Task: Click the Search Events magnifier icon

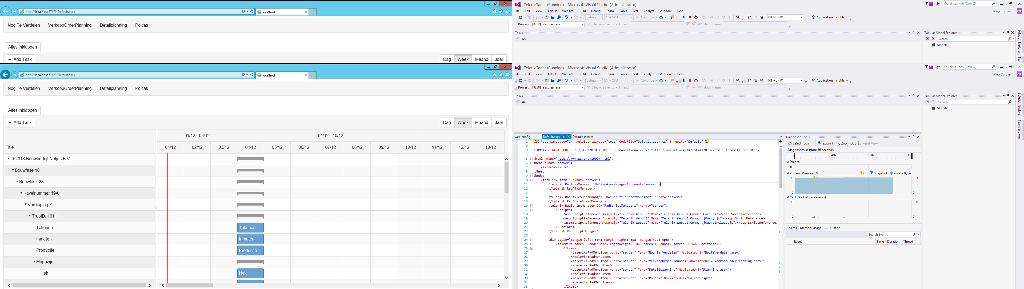Action: click(x=915, y=235)
